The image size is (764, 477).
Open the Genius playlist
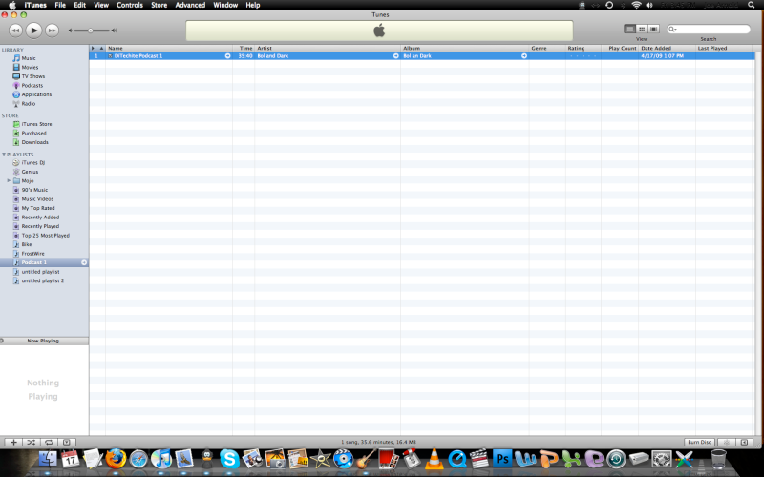tap(30, 172)
